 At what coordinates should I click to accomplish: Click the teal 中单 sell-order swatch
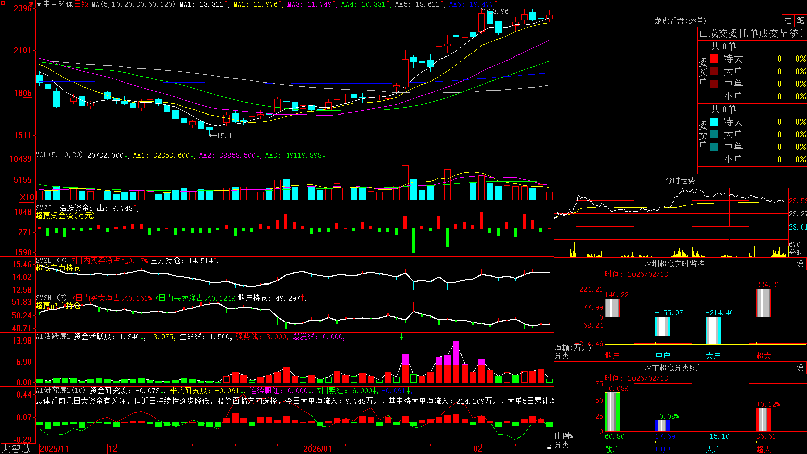(714, 147)
